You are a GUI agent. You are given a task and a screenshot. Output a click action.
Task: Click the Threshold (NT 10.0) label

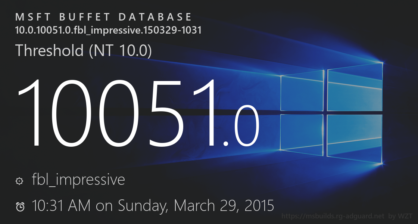pyautogui.click(x=83, y=50)
